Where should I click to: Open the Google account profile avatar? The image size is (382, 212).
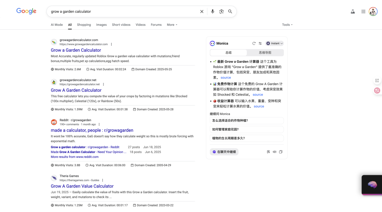(x=373, y=11)
